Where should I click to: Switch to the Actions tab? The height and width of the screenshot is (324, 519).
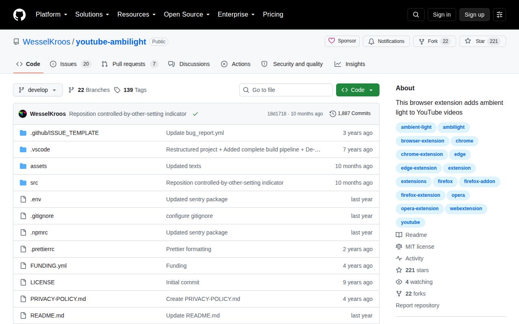click(236, 64)
